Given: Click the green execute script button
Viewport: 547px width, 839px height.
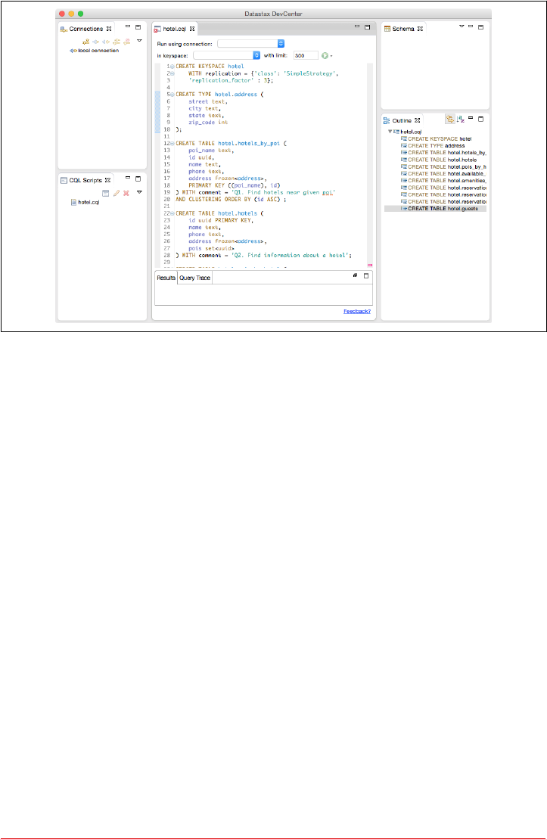Looking at the screenshot, I should click(325, 55).
